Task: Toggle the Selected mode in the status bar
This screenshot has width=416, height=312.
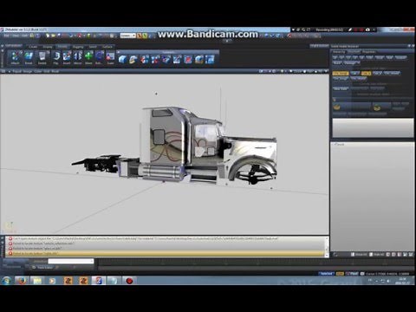Action: pyautogui.click(x=327, y=273)
